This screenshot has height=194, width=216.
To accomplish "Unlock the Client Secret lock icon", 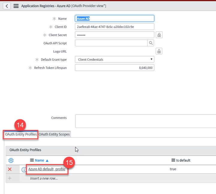I will (159, 35).
